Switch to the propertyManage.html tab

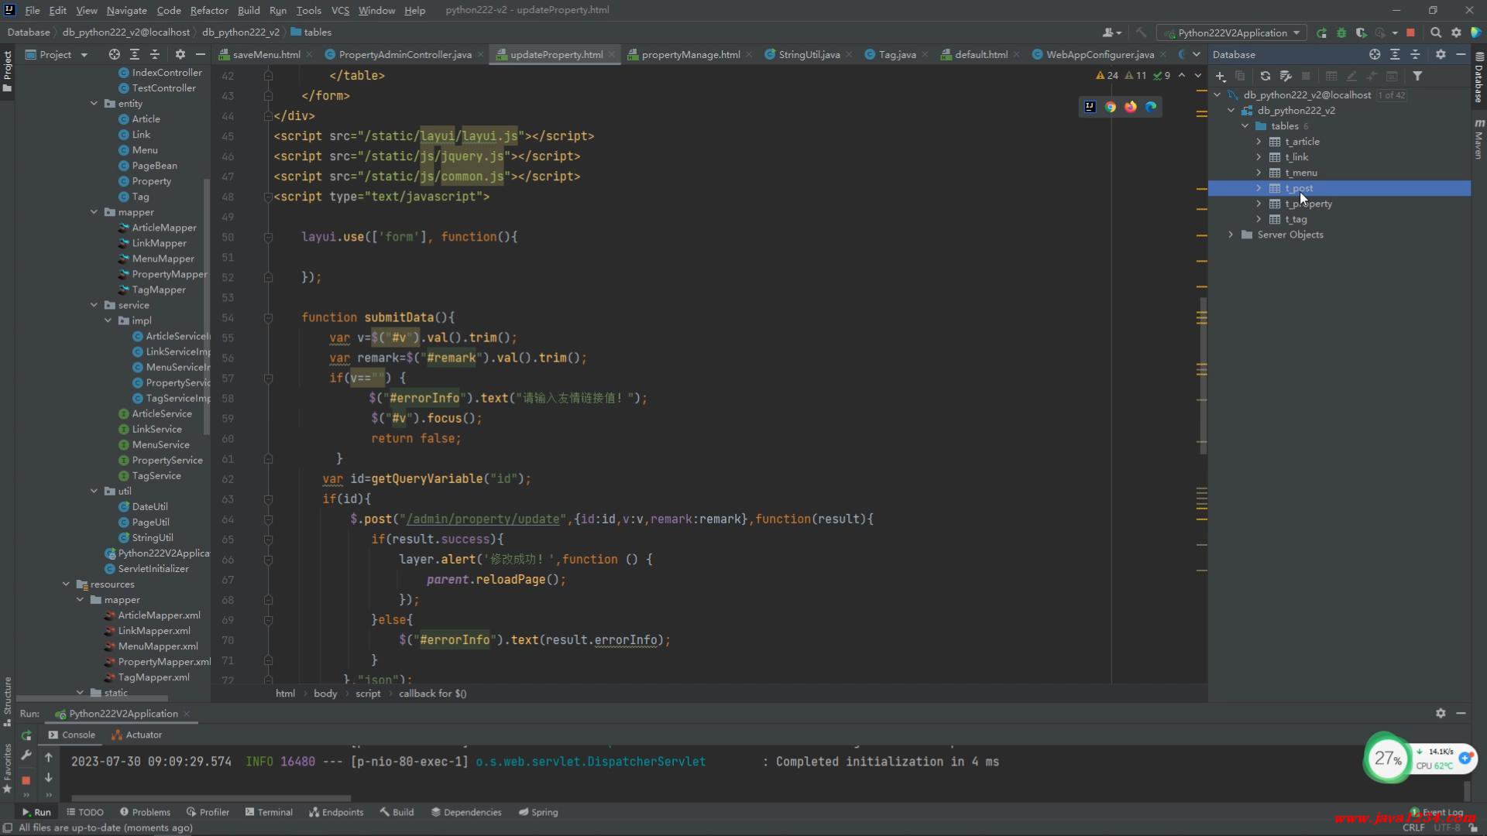coord(690,54)
